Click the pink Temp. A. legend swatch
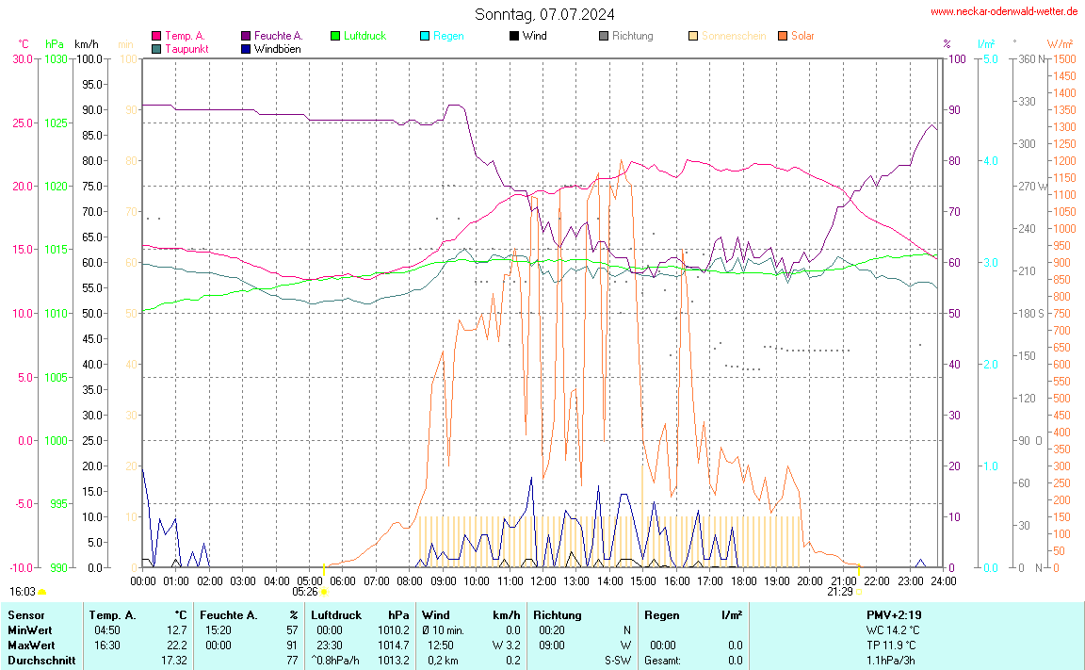This screenshot has width=1085, height=670. click(x=156, y=36)
